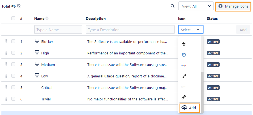The width and height of the screenshot is (253, 115).
Task: Choose the black up-arrow icon in dropdown list
Action: pyautogui.click(x=184, y=44)
